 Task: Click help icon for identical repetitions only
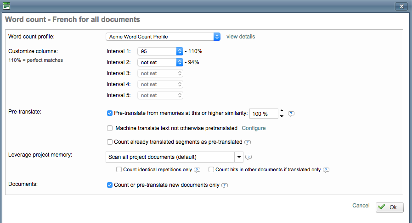pos(197,170)
